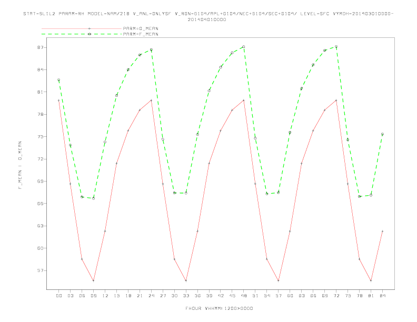The height and width of the screenshot is (322, 417).
Task: Click y-axis tick label 81
Action: point(41,92)
